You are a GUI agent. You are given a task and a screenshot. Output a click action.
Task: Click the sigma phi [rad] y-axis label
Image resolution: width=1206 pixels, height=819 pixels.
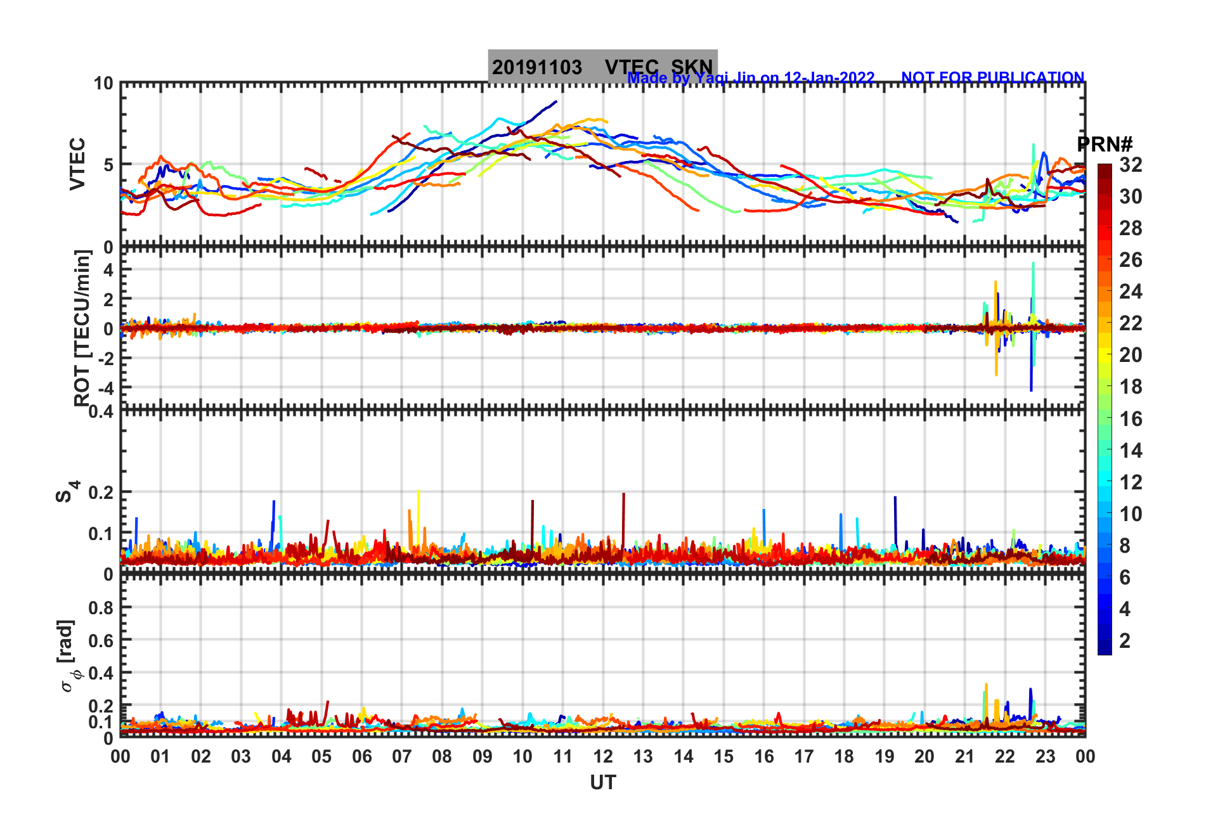[68, 655]
